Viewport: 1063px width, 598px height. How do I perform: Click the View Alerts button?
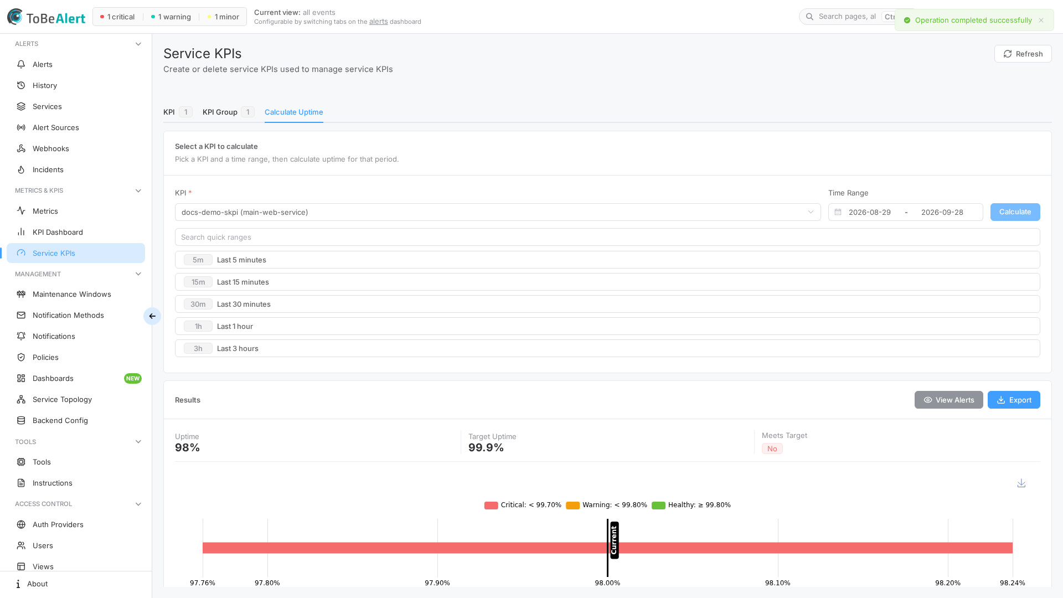click(948, 400)
